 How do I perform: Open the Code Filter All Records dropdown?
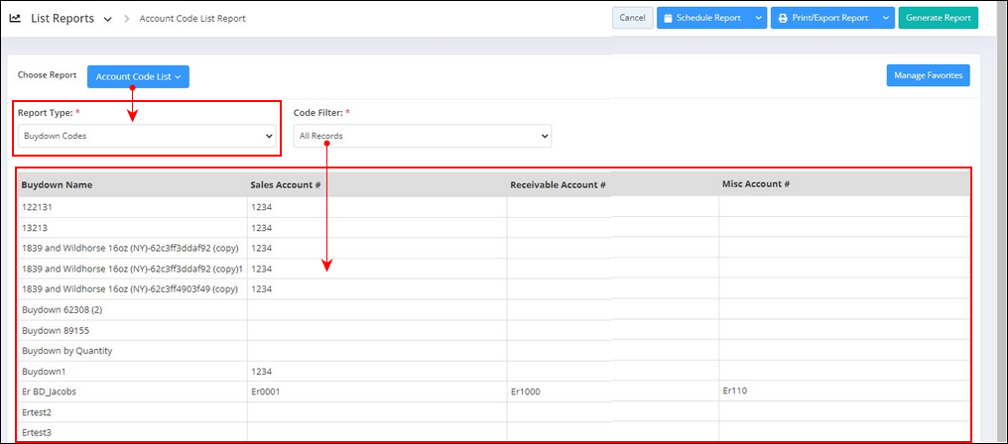(423, 136)
